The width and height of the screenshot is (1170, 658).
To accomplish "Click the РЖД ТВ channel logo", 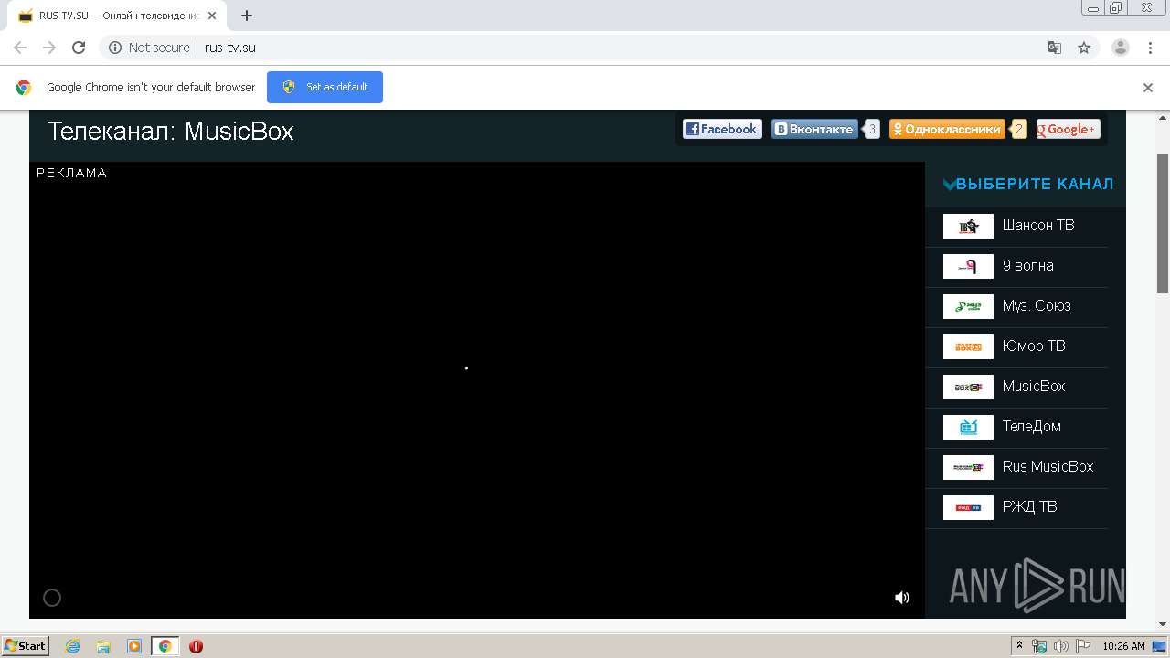I will pyautogui.click(x=968, y=507).
